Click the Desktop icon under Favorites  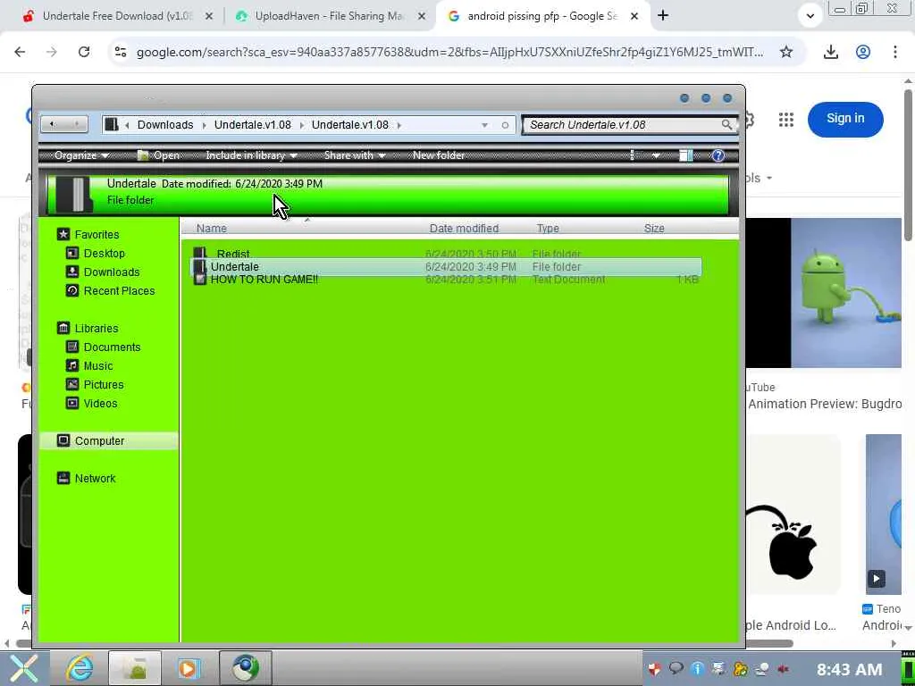[72, 253]
